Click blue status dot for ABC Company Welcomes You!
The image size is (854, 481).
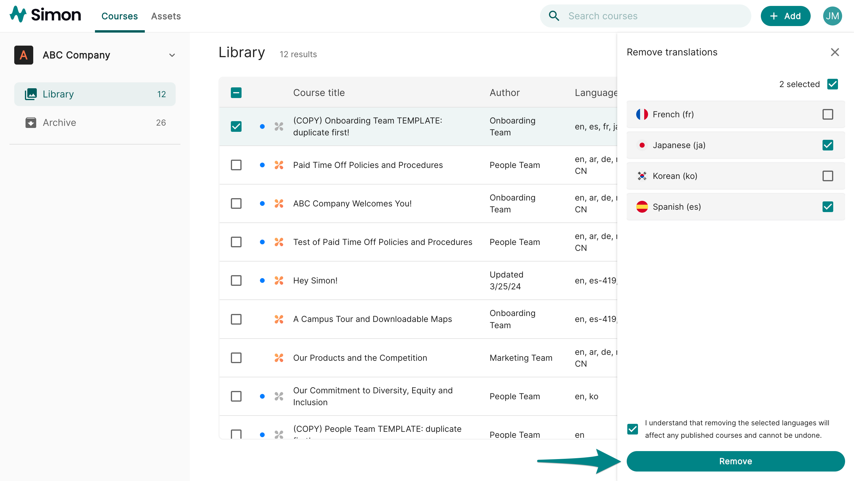262,203
